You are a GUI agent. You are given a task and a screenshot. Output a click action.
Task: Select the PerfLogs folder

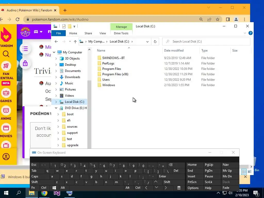click(x=108, y=63)
